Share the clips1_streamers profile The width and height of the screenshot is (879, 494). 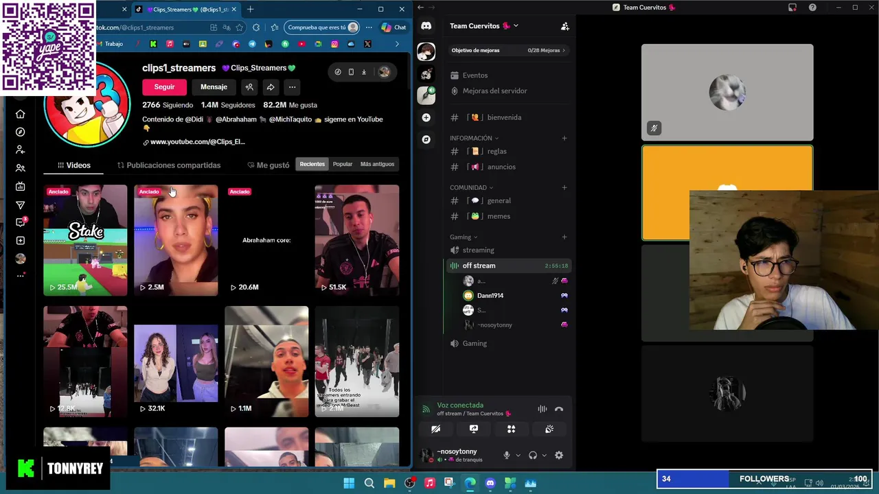click(271, 87)
